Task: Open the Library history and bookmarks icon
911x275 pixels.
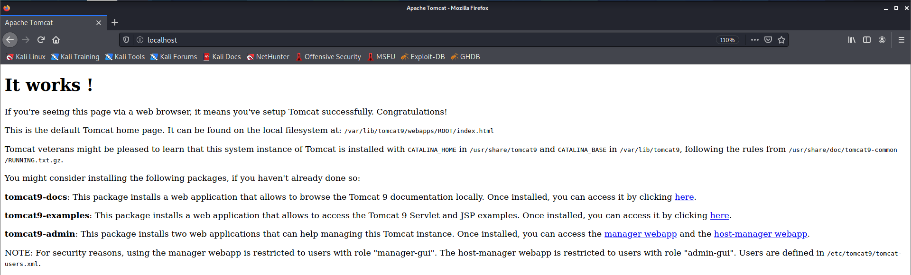Action: 852,40
